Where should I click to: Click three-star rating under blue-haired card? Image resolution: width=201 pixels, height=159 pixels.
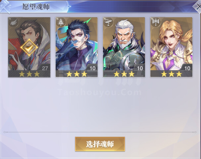click(76, 74)
